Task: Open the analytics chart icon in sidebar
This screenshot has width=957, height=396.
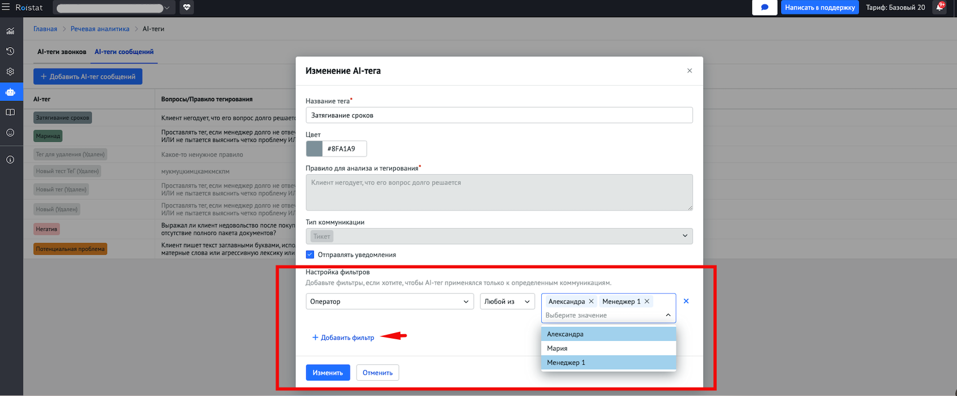Action: click(10, 31)
